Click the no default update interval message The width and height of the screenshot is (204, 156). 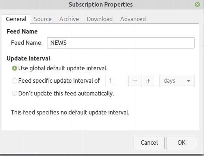70,112
